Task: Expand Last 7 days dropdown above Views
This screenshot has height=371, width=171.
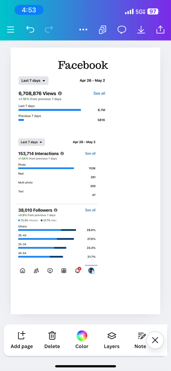Action: tap(33, 81)
